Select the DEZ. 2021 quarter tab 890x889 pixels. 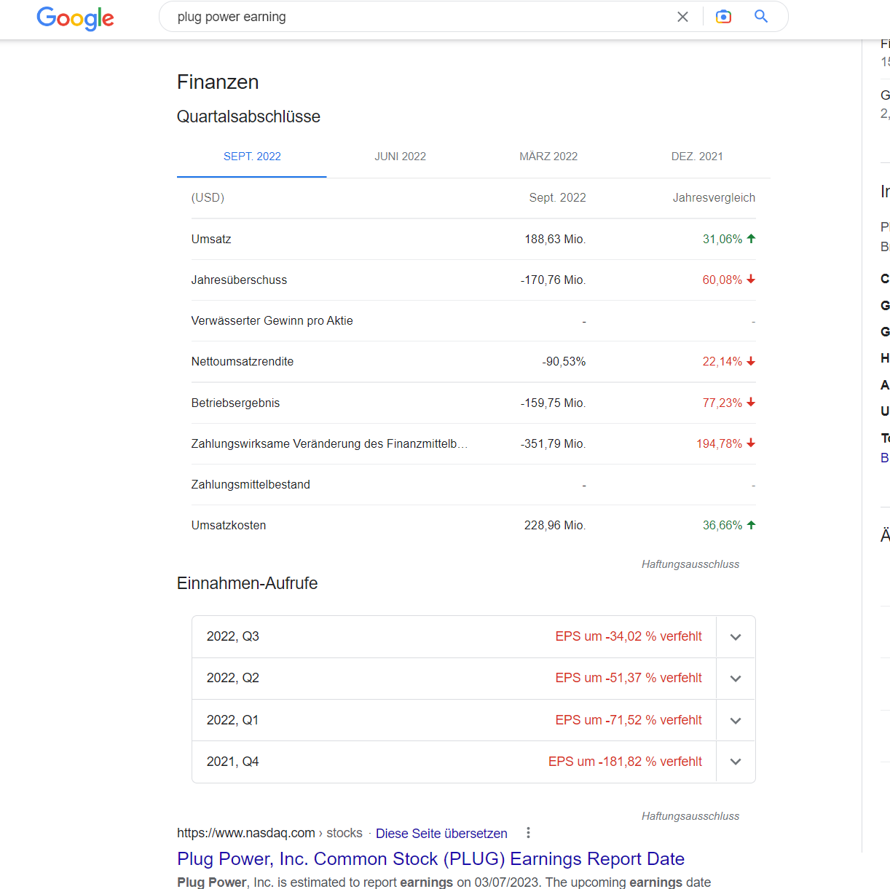click(x=697, y=157)
